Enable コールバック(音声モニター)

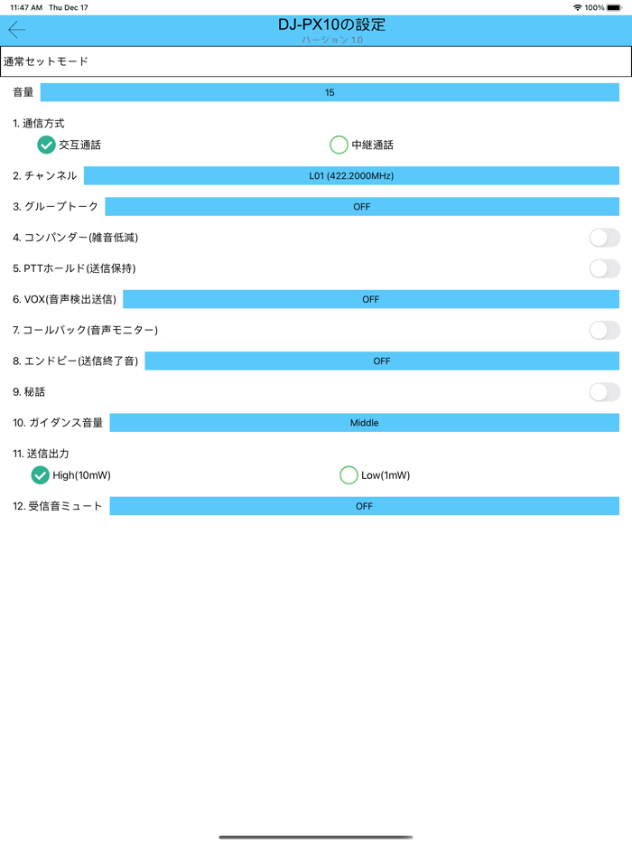pos(603,330)
